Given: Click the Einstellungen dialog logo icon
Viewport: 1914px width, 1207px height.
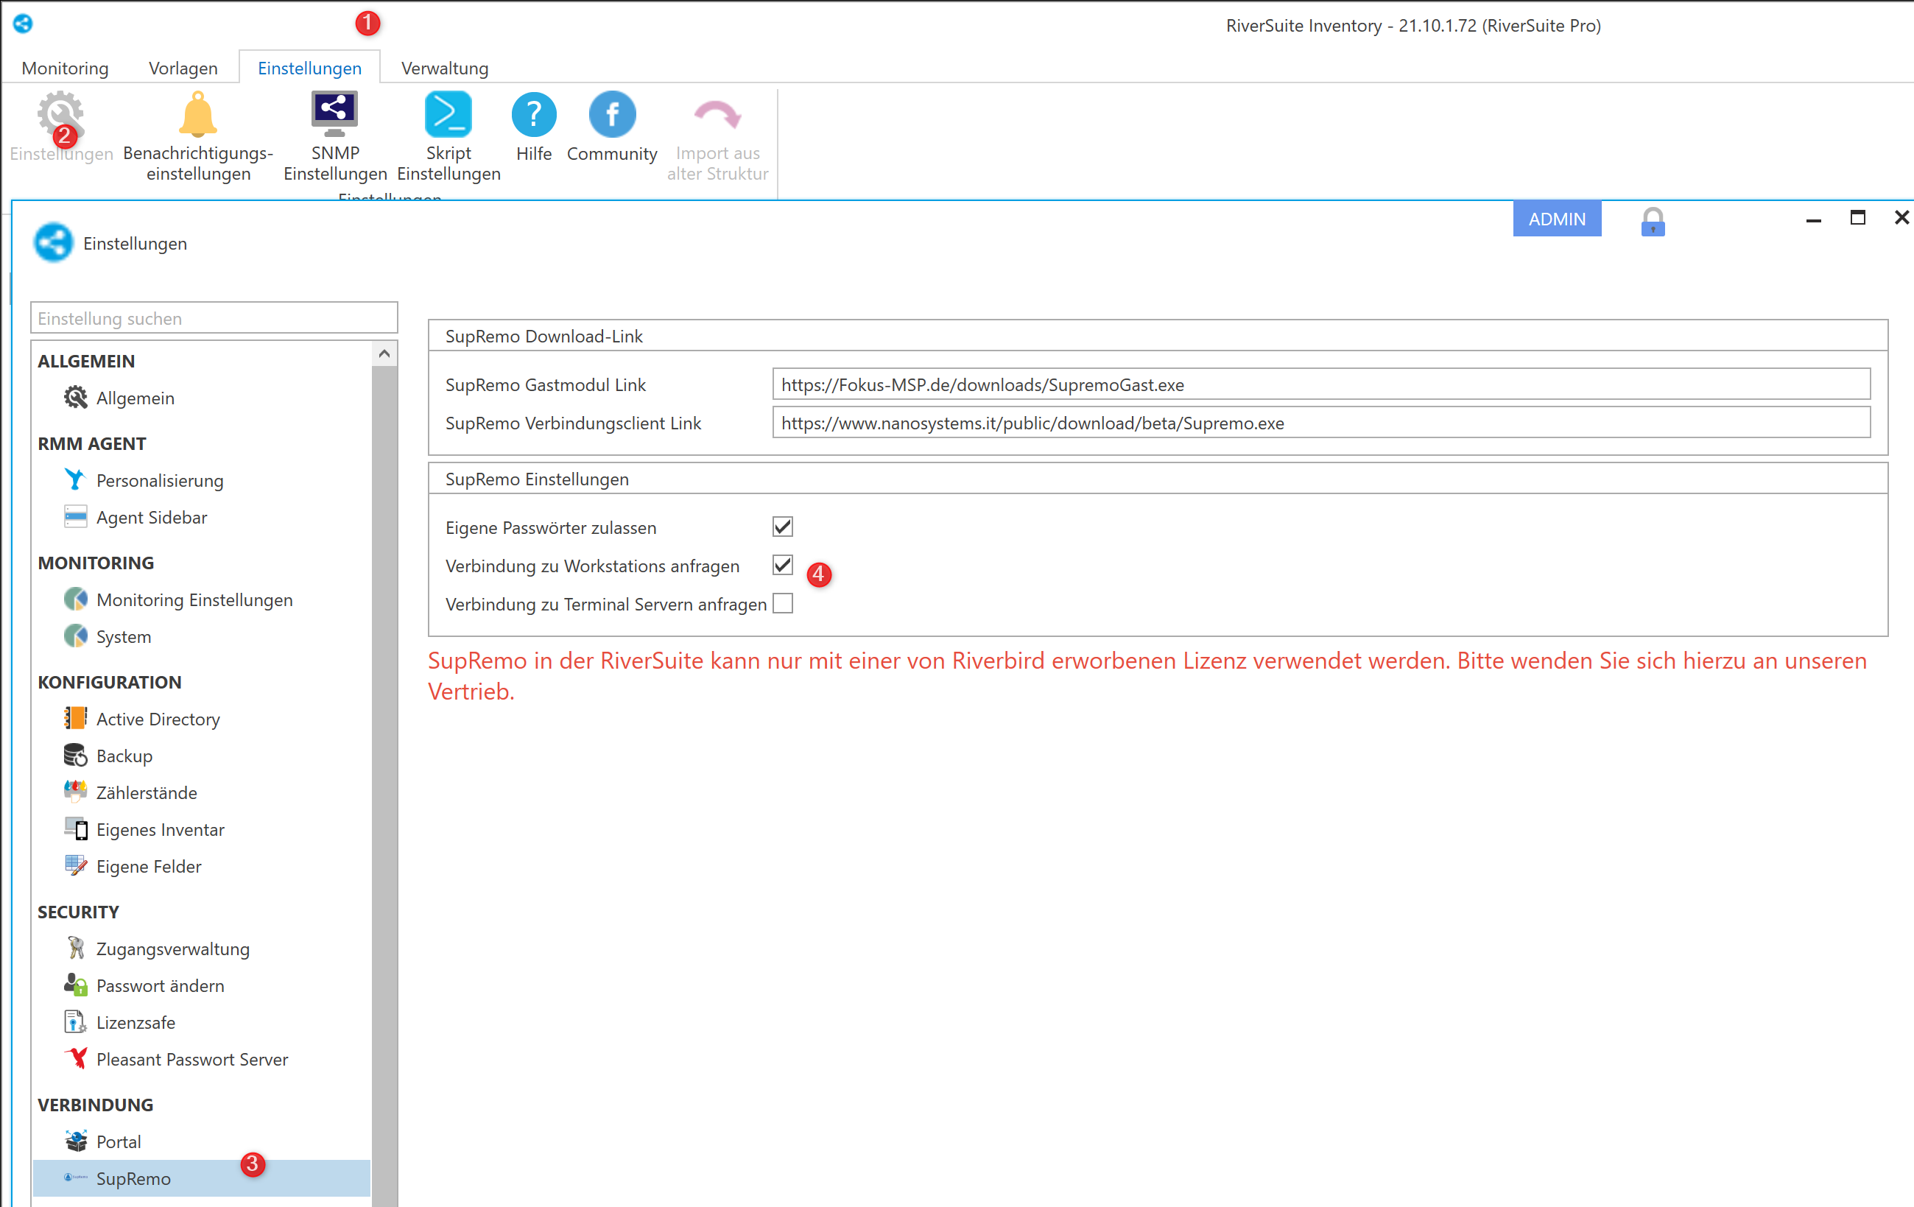Looking at the screenshot, I should [x=53, y=242].
